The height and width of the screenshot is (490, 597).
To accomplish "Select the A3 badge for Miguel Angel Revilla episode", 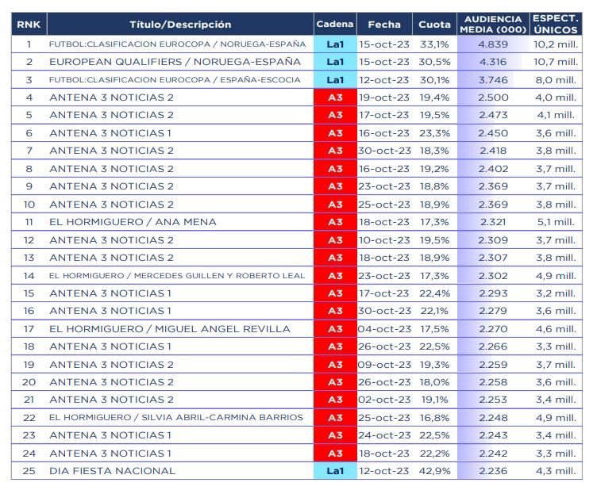I will pos(335,329).
